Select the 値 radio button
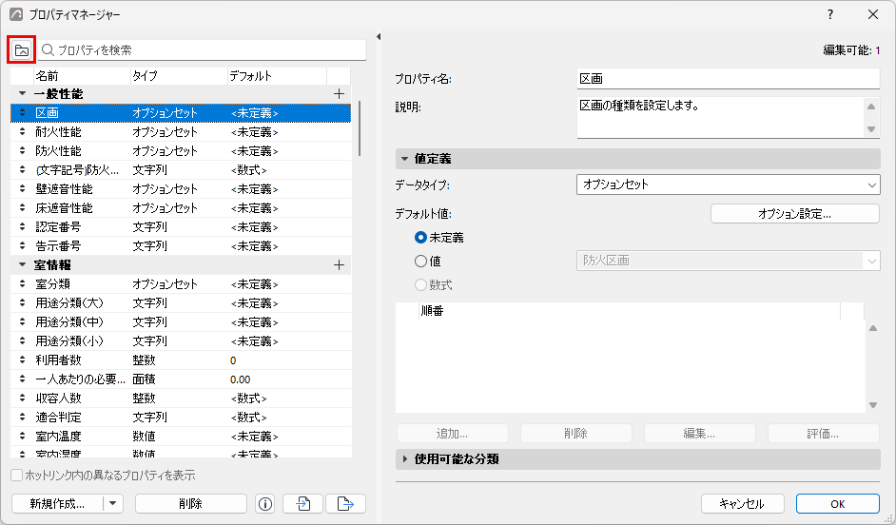The height and width of the screenshot is (525, 896). 420,261
